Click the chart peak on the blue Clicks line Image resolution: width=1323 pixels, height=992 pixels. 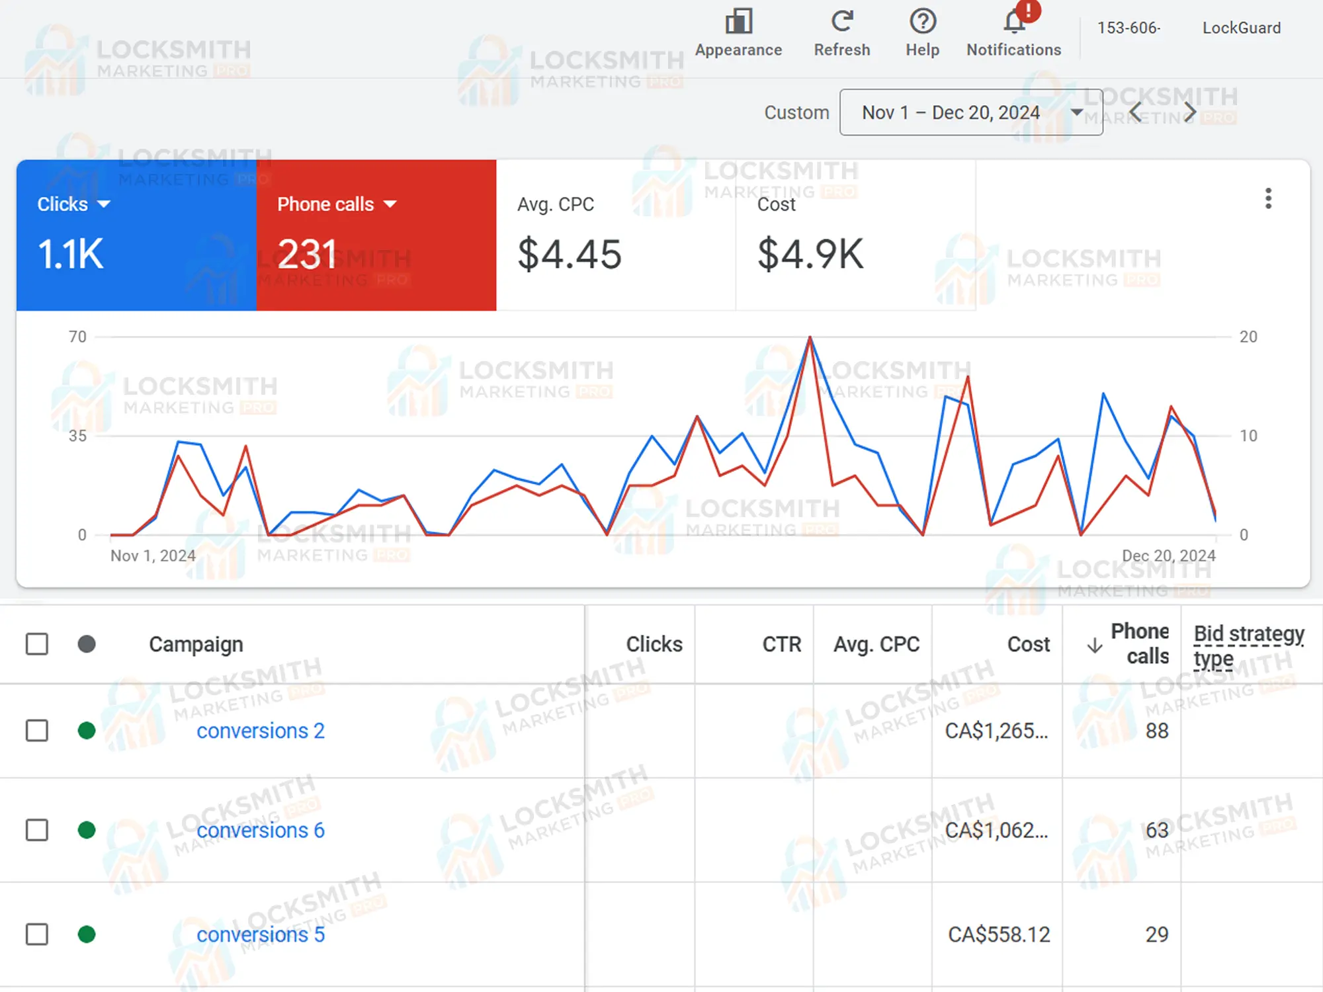[x=810, y=337]
